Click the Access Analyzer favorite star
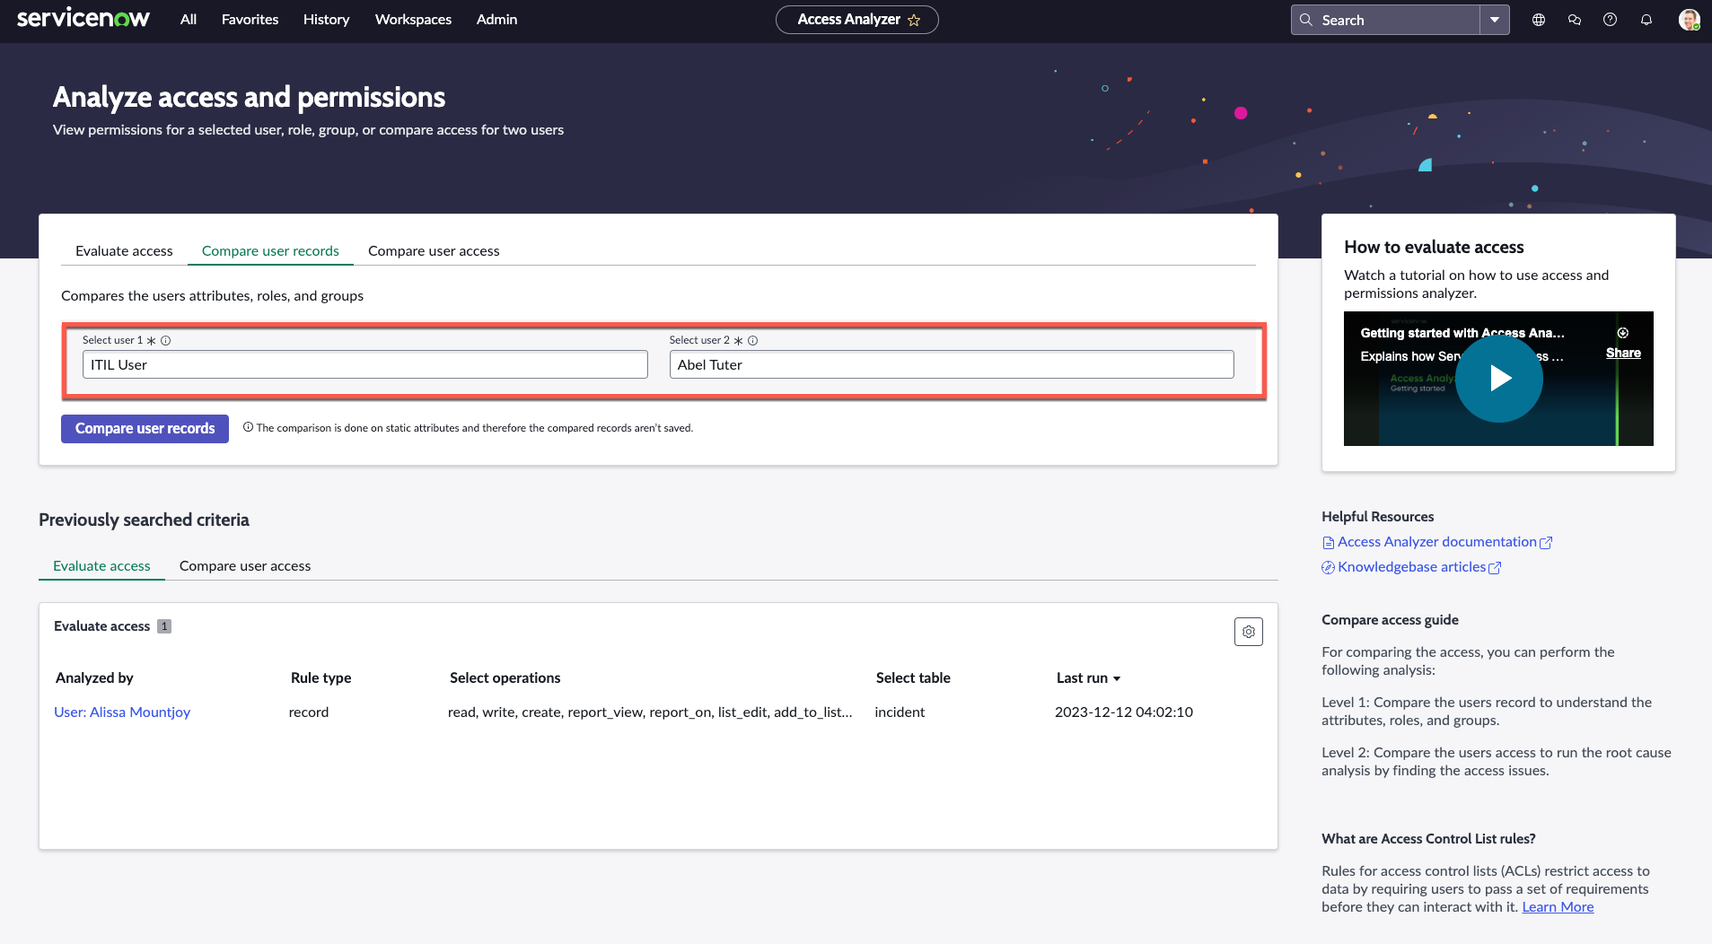 tap(914, 20)
